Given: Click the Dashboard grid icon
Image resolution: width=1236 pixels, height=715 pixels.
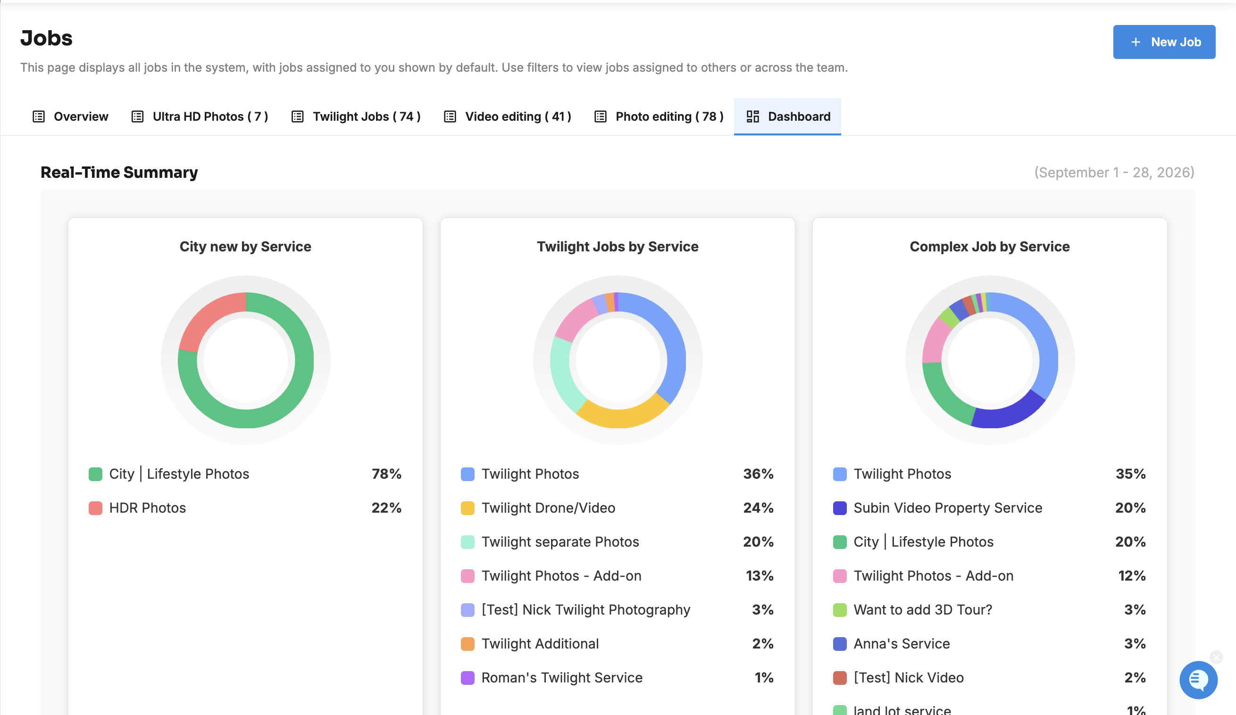Looking at the screenshot, I should point(752,116).
